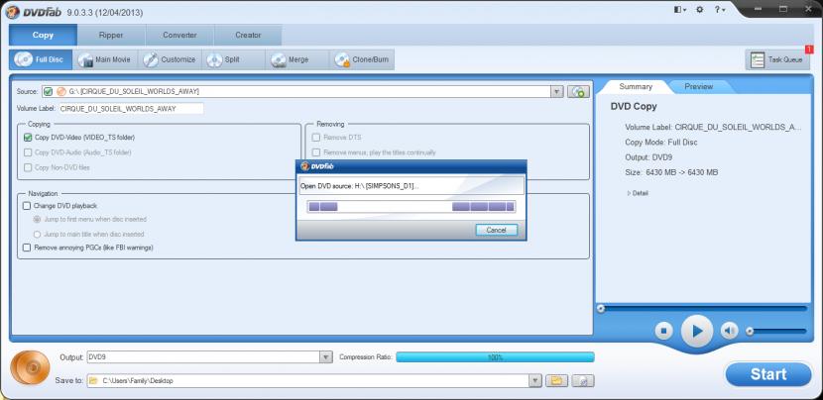The width and height of the screenshot is (823, 400).
Task: Click the 'Output: DVD9' summary text
Action: click(x=648, y=157)
